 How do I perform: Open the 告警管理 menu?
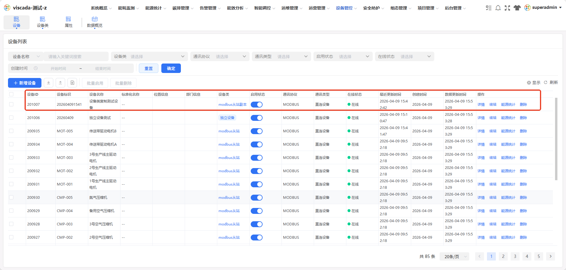(210, 8)
